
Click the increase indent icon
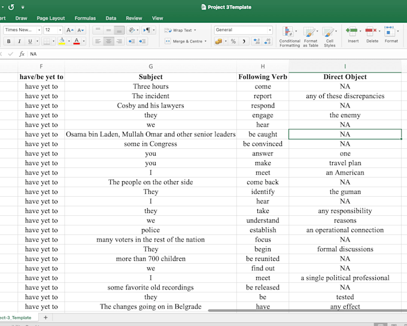142,41
